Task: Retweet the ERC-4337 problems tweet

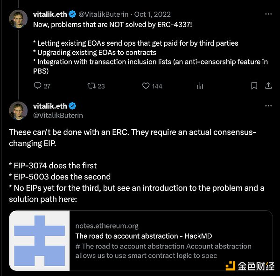Action: (x=91, y=86)
